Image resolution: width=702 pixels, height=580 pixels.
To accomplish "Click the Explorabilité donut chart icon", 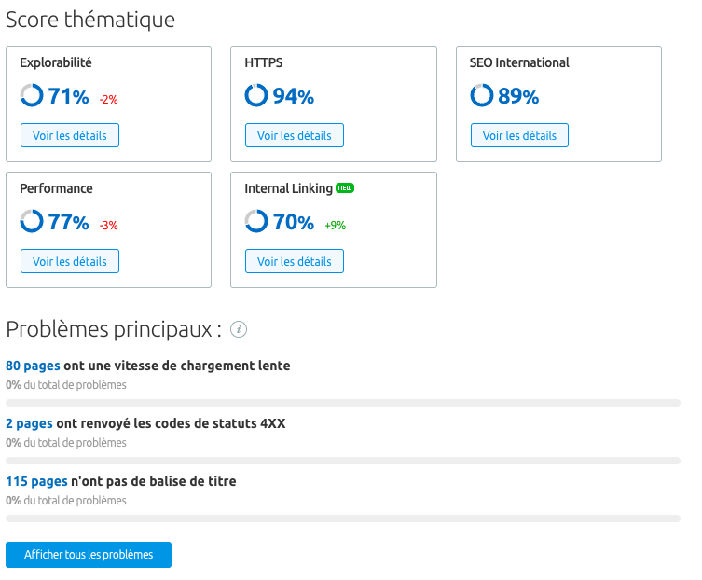I will pos(32,95).
